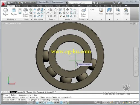Click the Shades of Gray visual style label
Screen dimensions: 140x105
(15, 23)
